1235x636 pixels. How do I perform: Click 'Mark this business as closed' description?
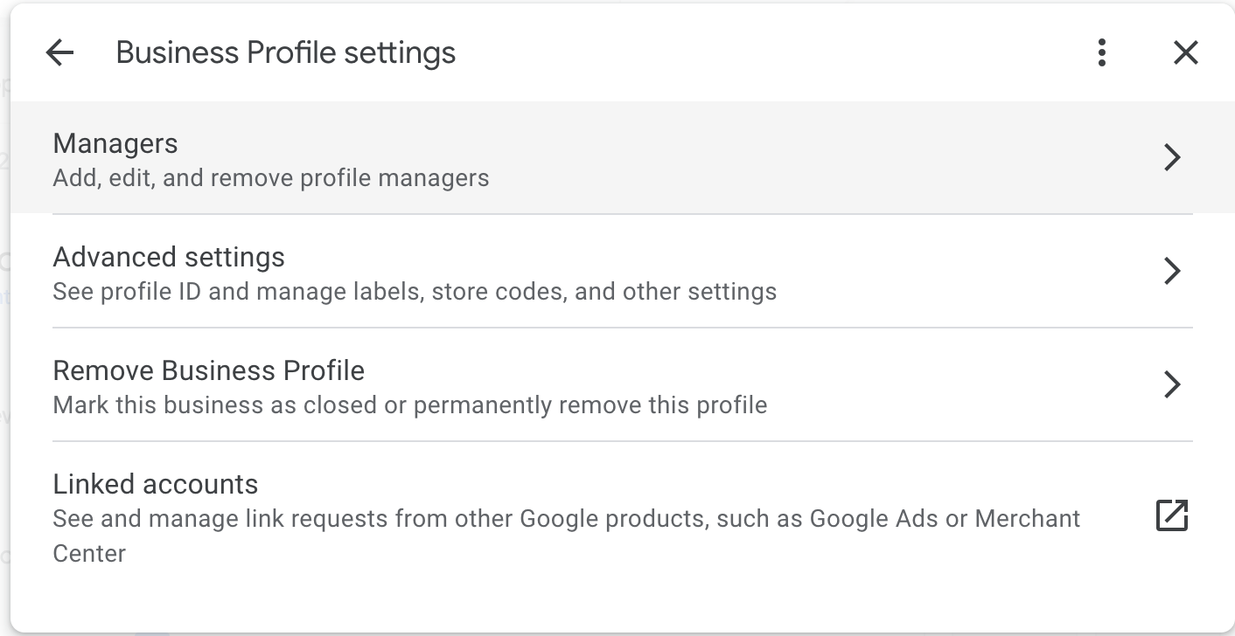tap(219, 405)
